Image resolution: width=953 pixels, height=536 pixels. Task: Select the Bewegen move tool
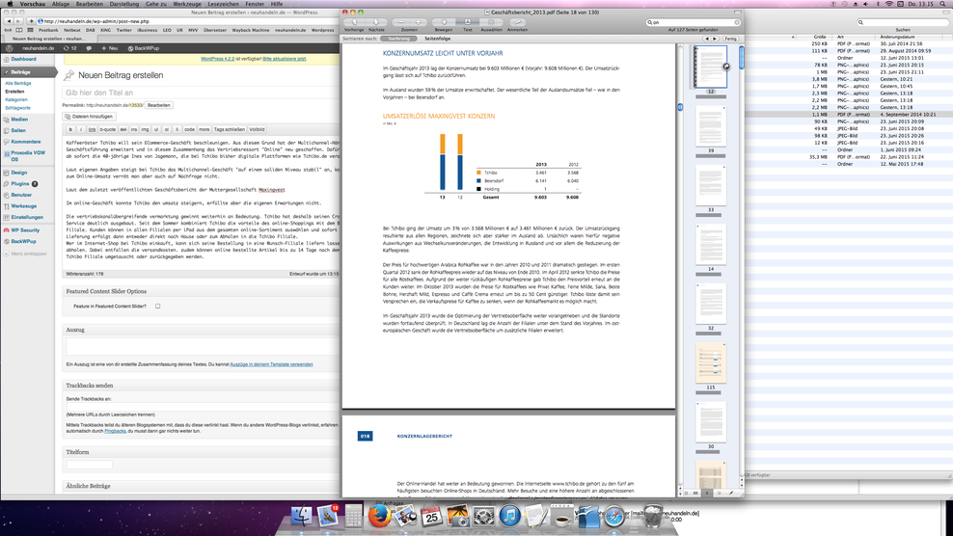(x=443, y=22)
